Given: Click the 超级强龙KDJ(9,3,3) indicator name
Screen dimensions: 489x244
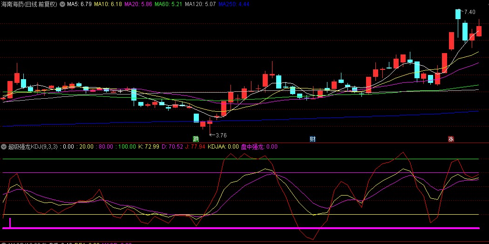Looking at the screenshot, I should 33,147.
